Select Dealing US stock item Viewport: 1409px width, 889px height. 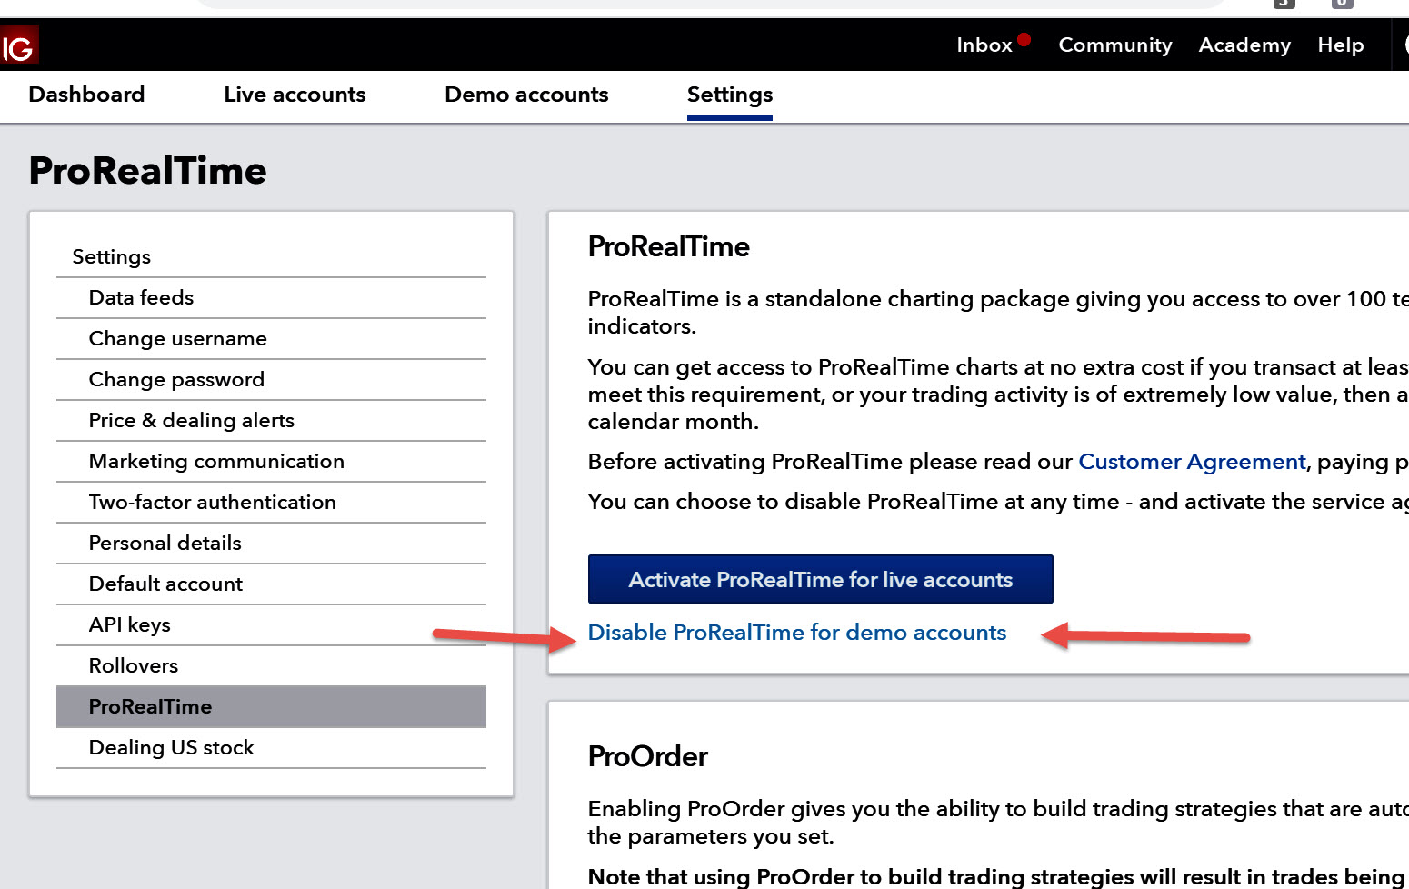171,747
